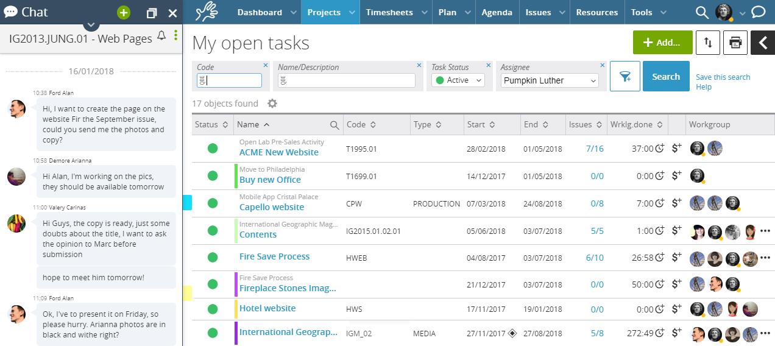Collapse side panel with the black chevron
The image size is (775, 346).
point(762,43)
